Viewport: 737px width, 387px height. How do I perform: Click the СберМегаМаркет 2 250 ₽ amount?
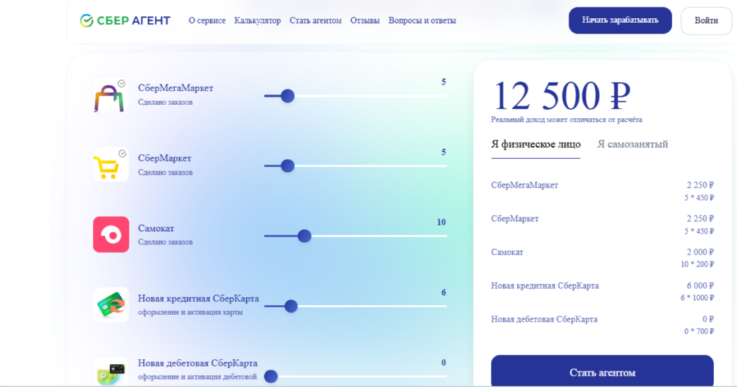(x=700, y=185)
